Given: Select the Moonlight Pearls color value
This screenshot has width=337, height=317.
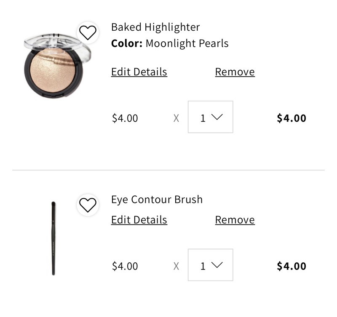Looking at the screenshot, I should (187, 43).
